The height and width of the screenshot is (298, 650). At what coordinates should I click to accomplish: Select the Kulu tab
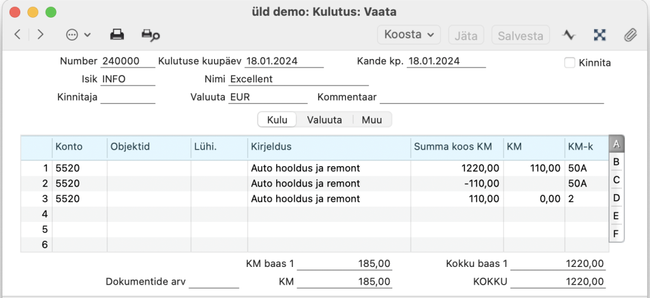click(x=277, y=120)
